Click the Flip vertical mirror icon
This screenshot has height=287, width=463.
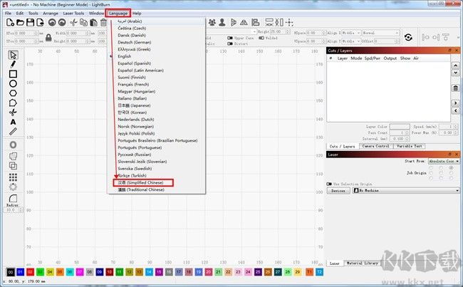[x=244, y=23]
